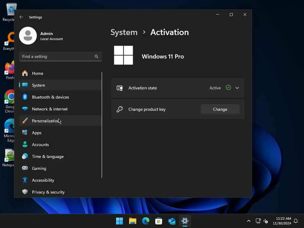The image size is (304, 228).
Task: Click the Personalization paintbrush icon
Action: [x=25, y=121]
